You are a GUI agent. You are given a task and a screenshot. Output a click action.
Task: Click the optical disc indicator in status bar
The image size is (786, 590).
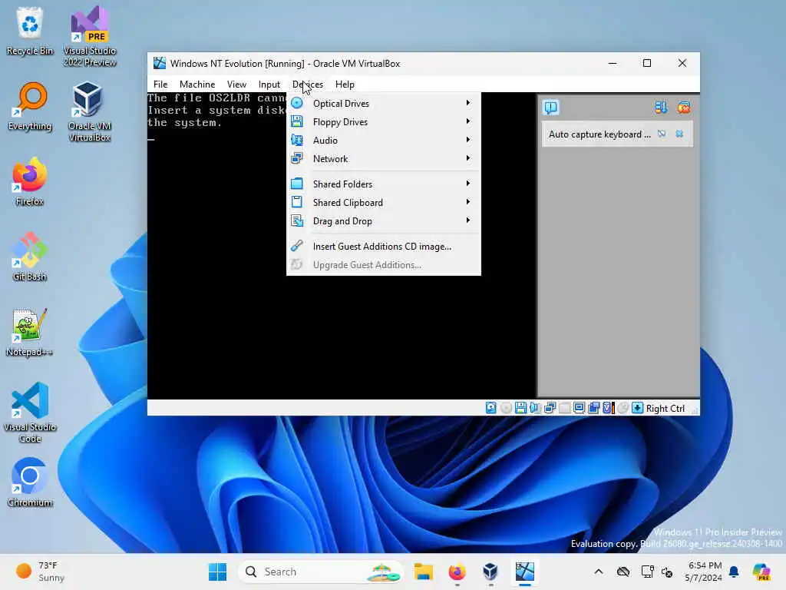(506, 408)
